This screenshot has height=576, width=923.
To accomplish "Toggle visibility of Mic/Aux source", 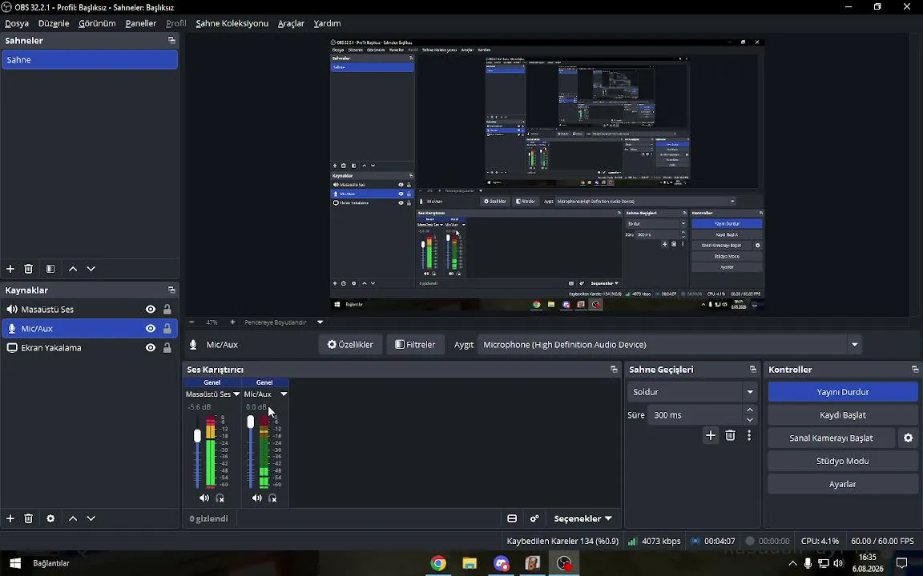I will [x=151, y=329].
